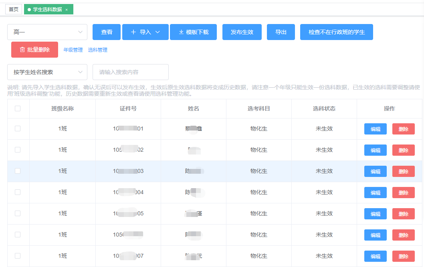Click the 导出 export button
Screen dimensions: 424x267
pos(281,32)
